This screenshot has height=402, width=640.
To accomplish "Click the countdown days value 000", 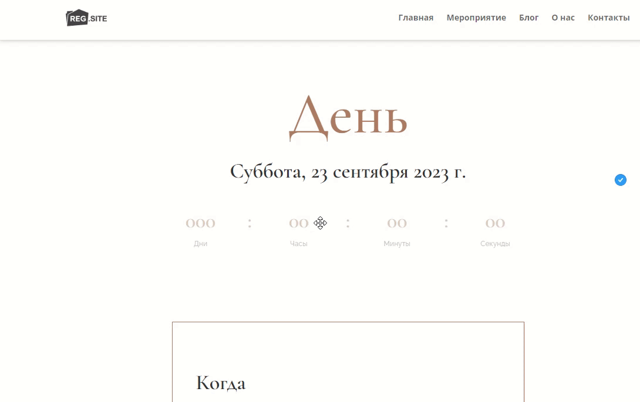I will coord(200,223).
